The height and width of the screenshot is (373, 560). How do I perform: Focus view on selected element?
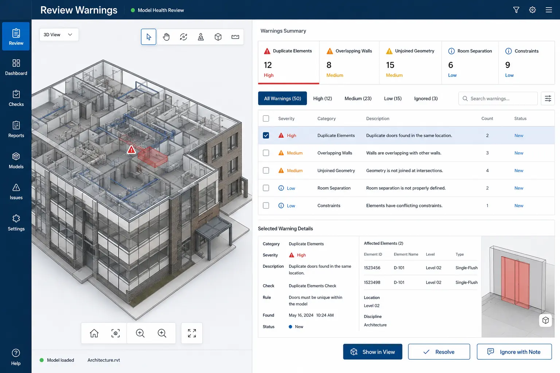tap(116, 333)
